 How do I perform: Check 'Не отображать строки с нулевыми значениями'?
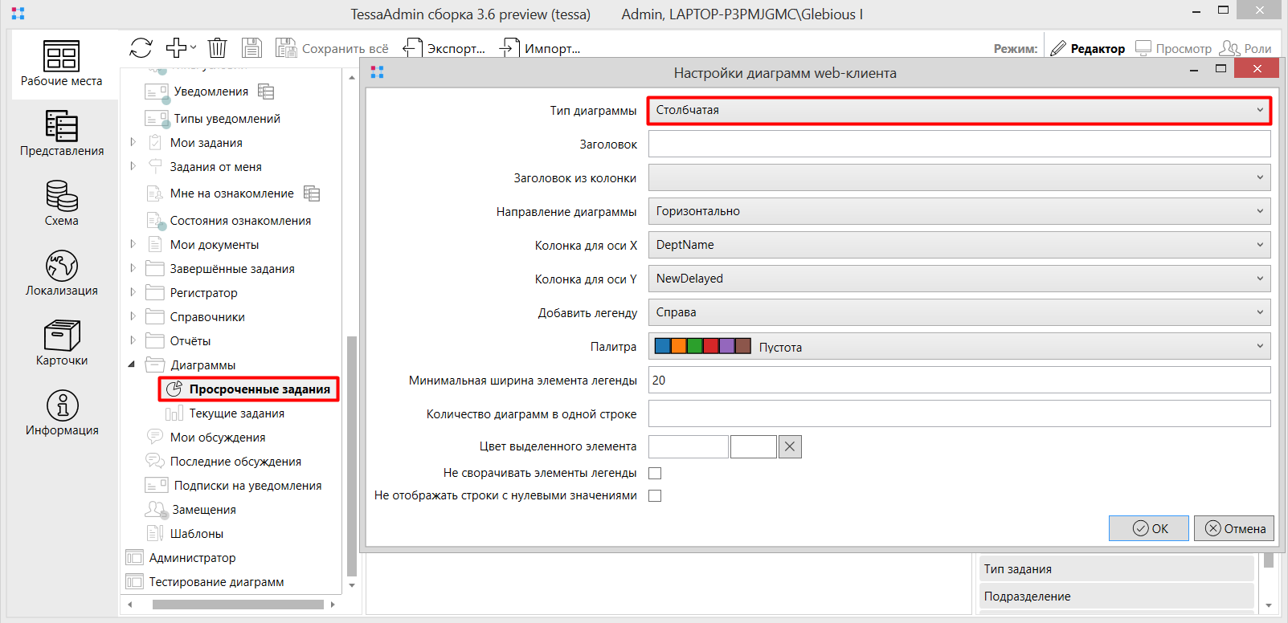click(x=655, y=496)
